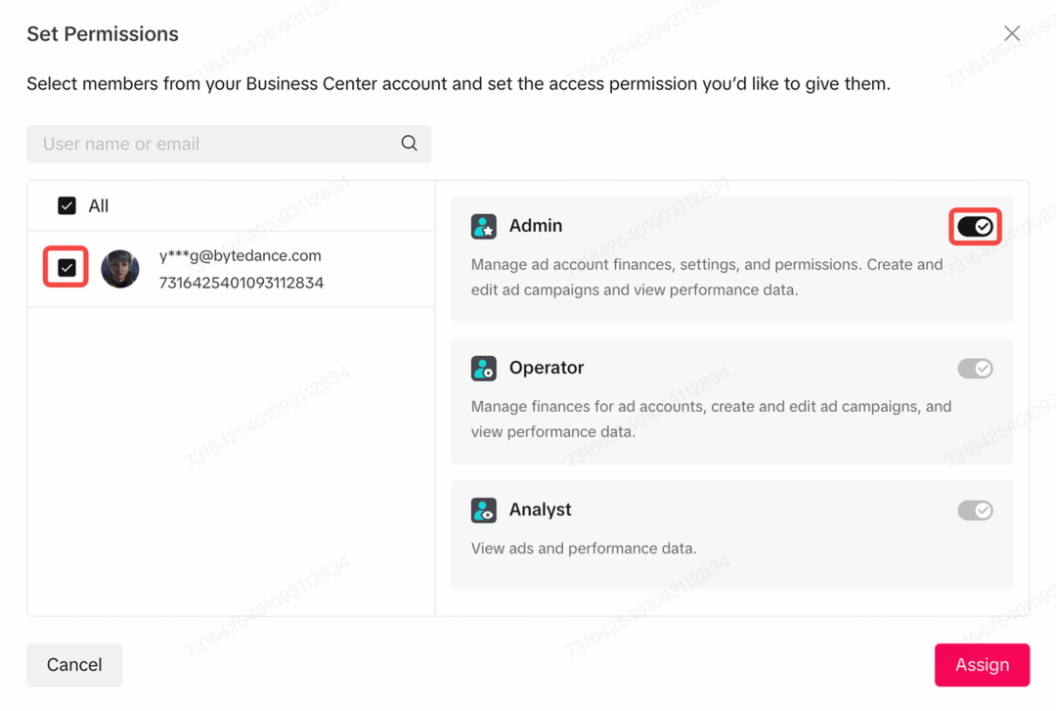This screenshot has width=1056, height=711.
Task: Click the member's profile avatar
Action: (120, 269)
